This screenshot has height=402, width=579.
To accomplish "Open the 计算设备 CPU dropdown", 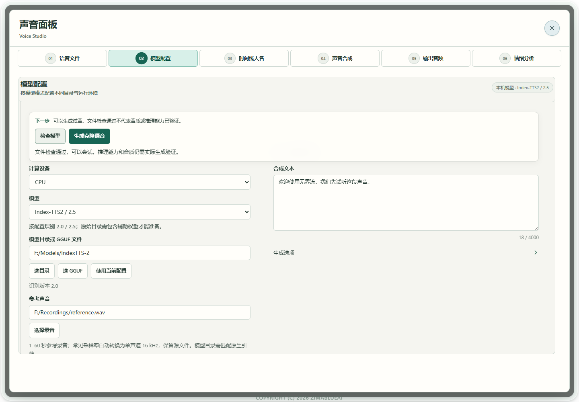I will pyautogui.click(x=140, y=182).
